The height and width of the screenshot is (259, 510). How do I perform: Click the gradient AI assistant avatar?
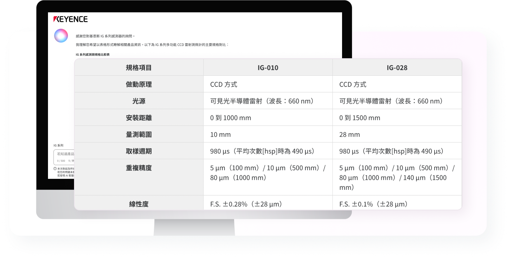(61, 36)
